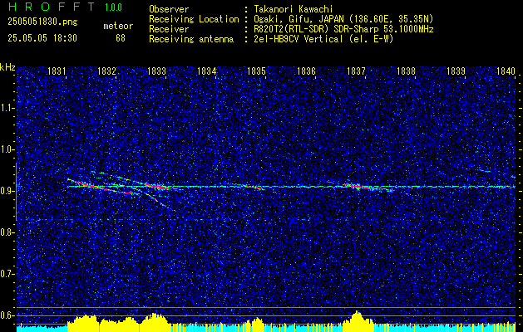
Task: Click the 1835 time marker
Action: [x=256, y=71]
